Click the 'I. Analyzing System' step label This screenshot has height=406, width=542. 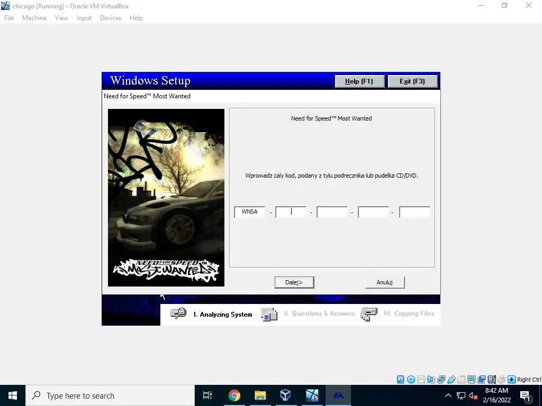223,315
